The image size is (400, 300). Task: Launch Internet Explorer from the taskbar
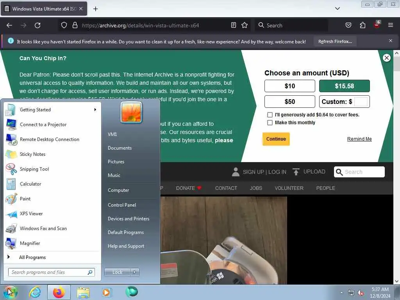coord(35,292)
